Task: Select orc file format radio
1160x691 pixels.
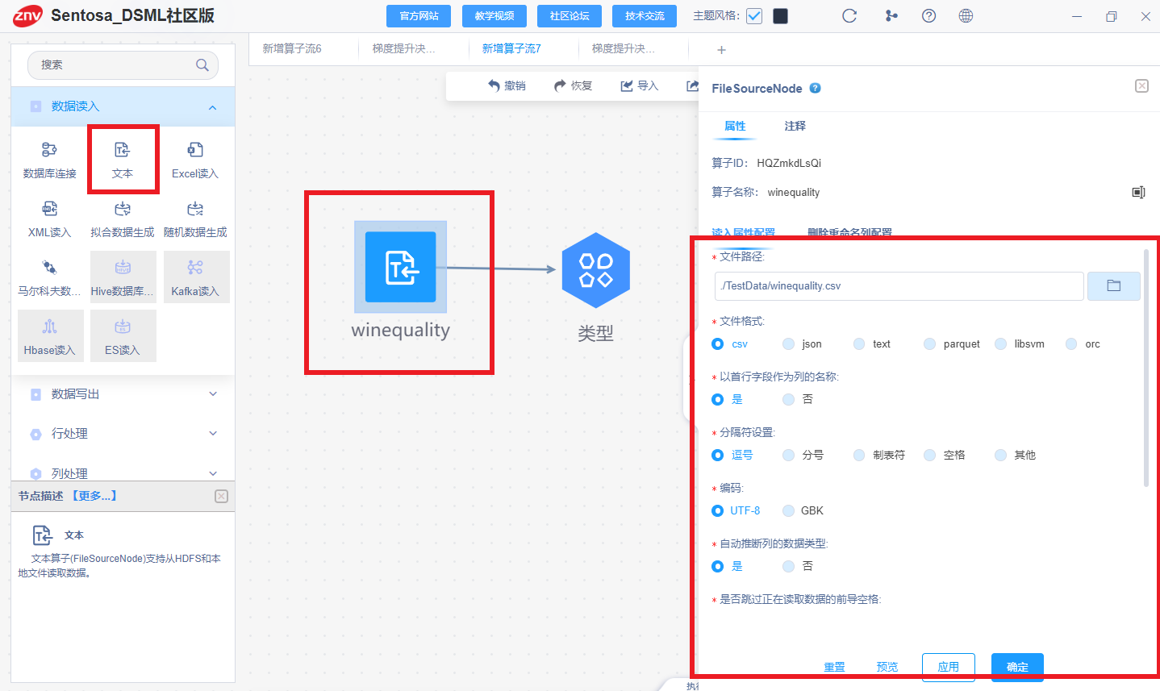Action: pos(1071,343)
